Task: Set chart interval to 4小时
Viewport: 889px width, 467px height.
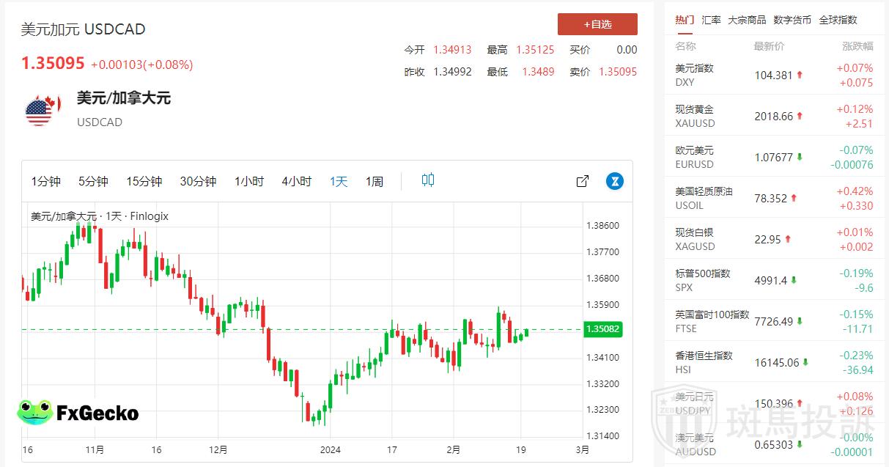Action: (296, 181)
